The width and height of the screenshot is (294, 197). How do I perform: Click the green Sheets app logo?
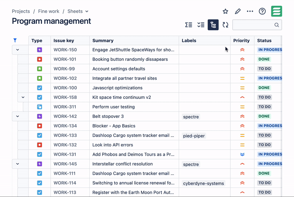[x=277, y=11]
